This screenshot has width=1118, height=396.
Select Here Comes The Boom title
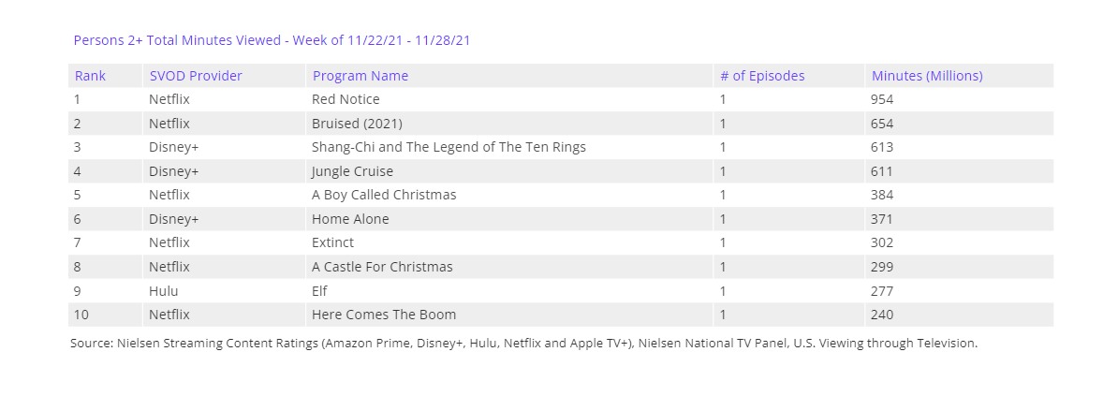point(384,315)
